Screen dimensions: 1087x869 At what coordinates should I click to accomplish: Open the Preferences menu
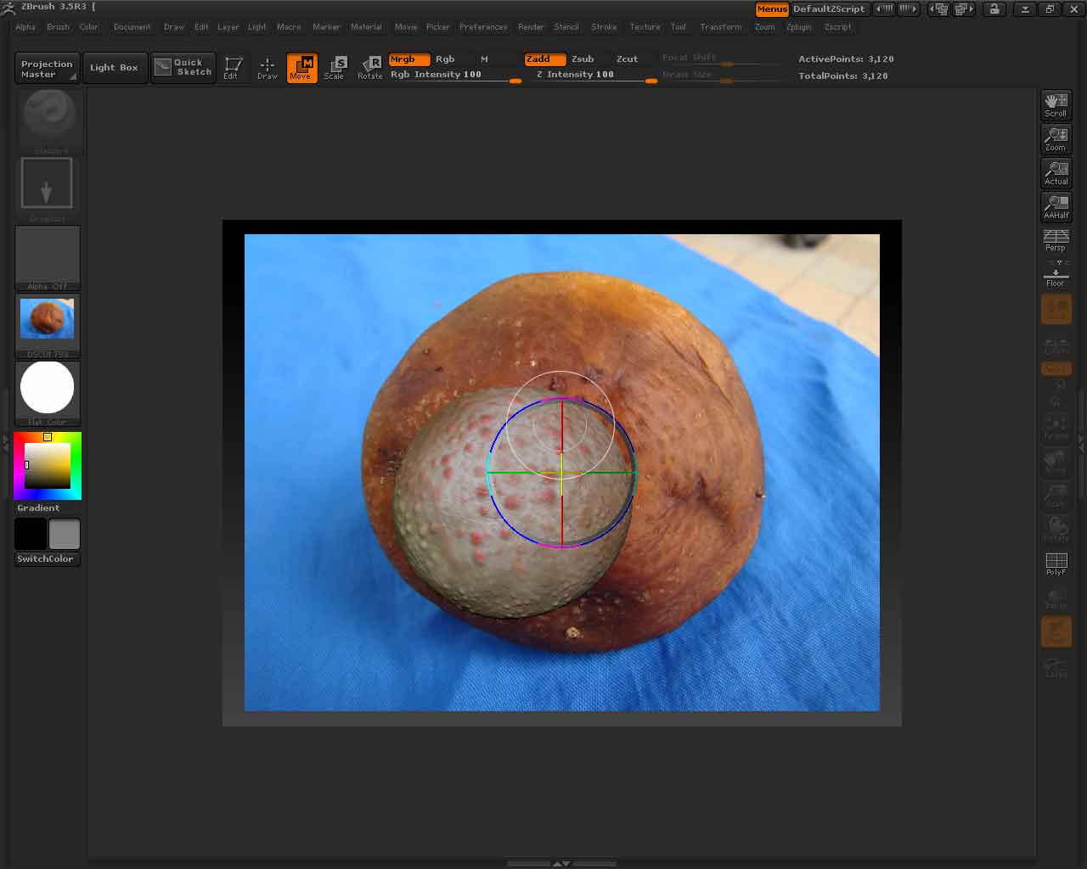pyautogui.click(x=483, y=26)
